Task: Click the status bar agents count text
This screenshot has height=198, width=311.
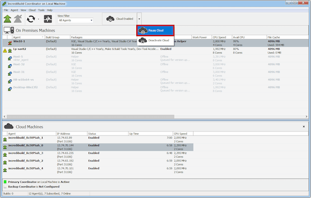Action: click(x=49, y=193)
